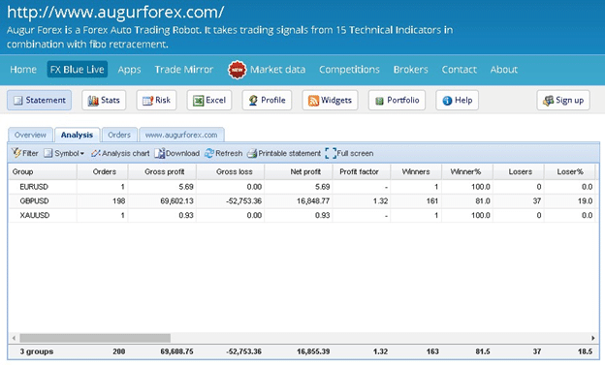
Task: Select the Analysis tab
Action: click(78, 135)
